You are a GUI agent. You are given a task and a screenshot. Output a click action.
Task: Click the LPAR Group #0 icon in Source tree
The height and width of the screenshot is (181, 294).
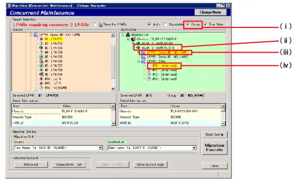[x=36, y=35]
